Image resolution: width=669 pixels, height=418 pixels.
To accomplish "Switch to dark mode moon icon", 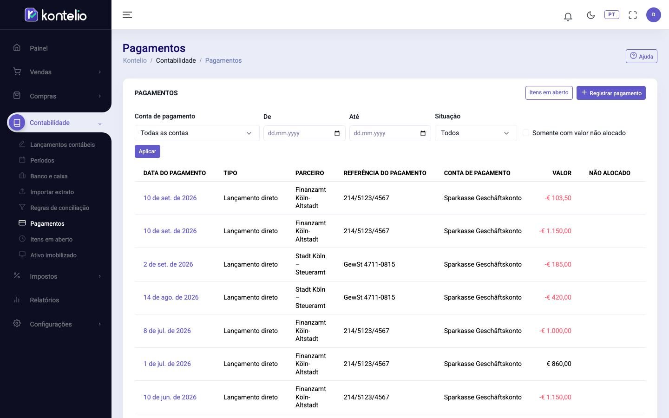I will coord(591,15).
